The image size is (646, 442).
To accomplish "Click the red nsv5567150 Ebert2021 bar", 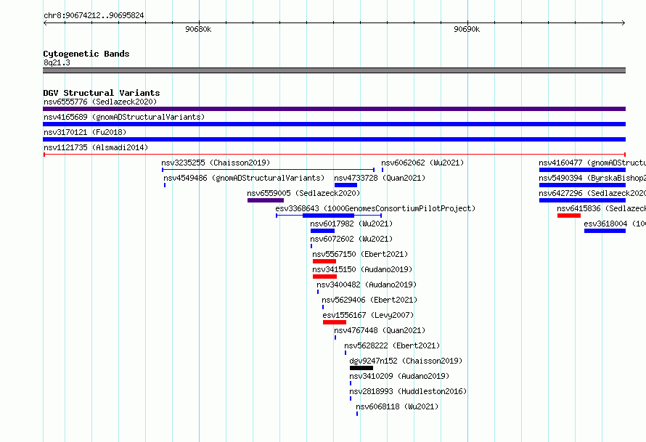I will (x=324, y=261).
